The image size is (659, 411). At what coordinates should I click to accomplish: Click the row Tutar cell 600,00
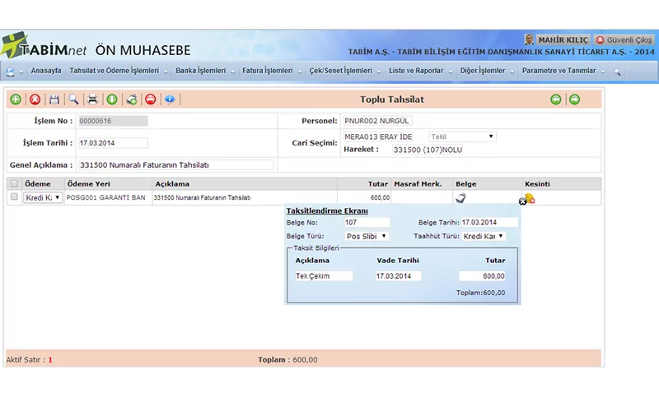point(364,197)
